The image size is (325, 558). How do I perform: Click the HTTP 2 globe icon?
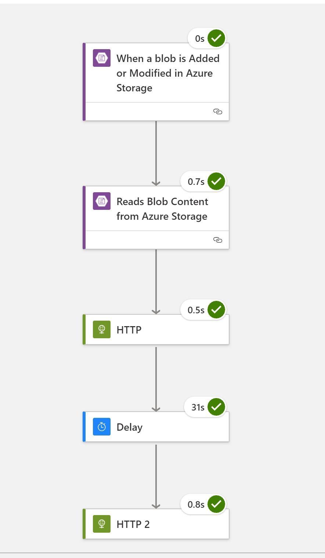point(102,524)
